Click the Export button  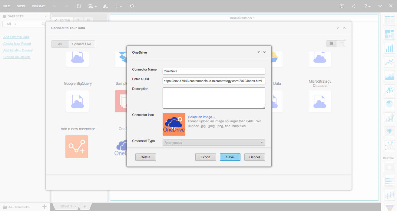click(x=205, y=157)
